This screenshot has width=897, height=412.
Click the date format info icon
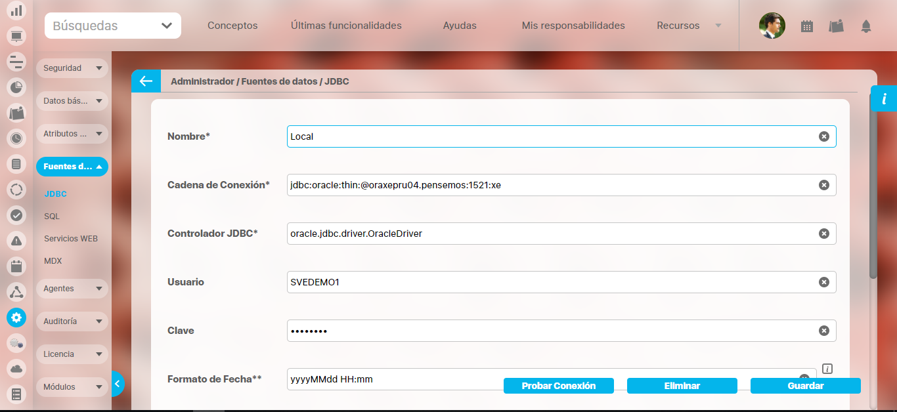pos(827,369)
